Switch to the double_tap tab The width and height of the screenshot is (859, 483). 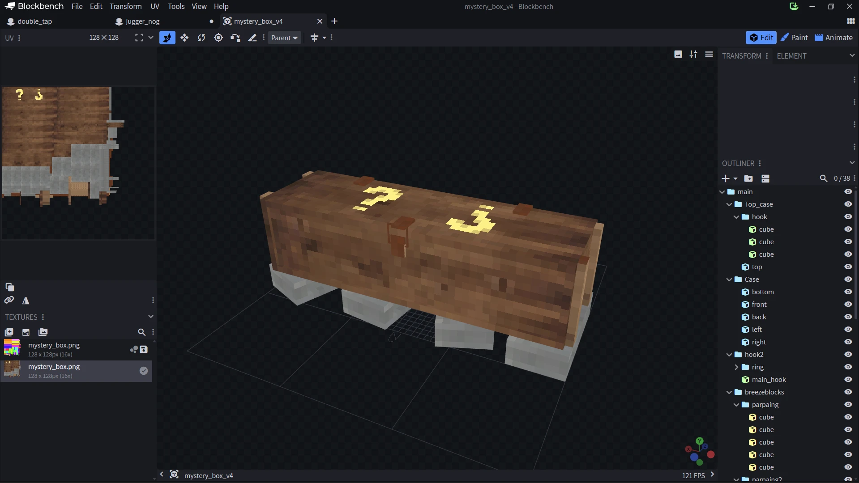coord(35,21)
